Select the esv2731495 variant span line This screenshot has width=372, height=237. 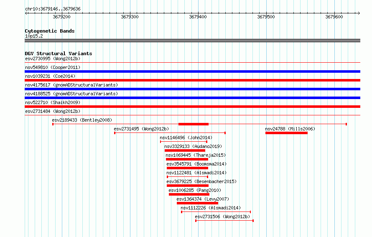point(170,133)
